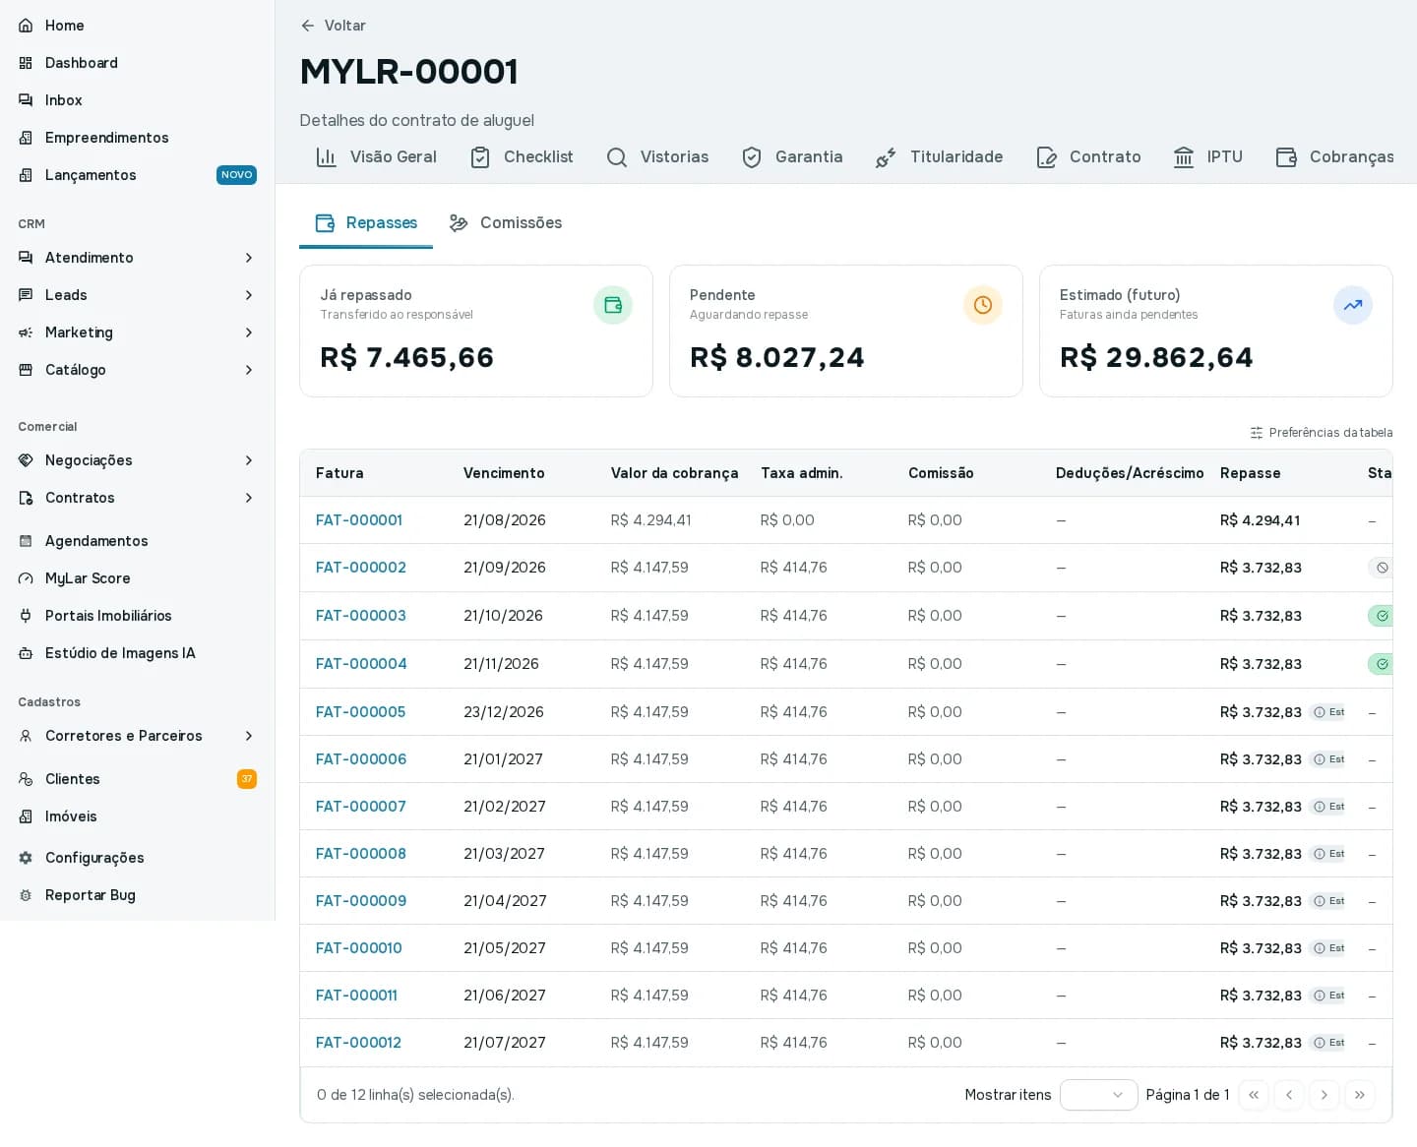
Task: Open the Visão Geral tab
Action: [376, 157]
